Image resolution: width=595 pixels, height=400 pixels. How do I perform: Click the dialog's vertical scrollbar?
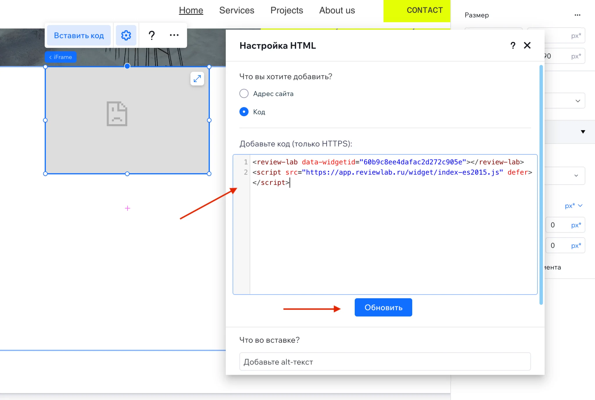[x=541, y=185]
